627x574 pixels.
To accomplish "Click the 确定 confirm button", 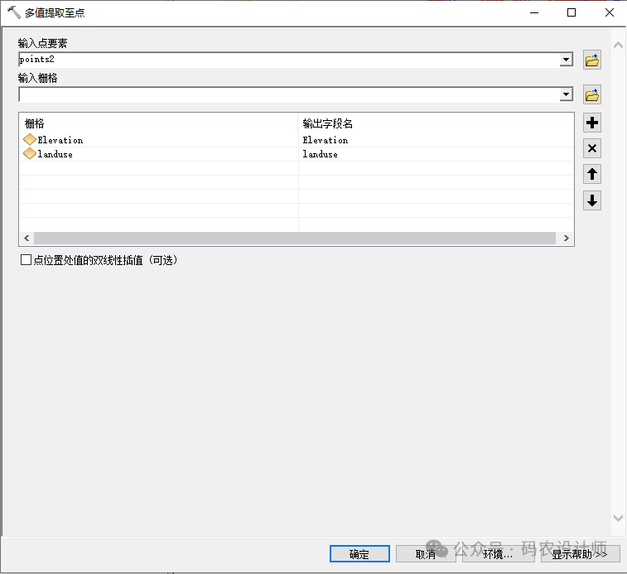I will click(359, 554).
